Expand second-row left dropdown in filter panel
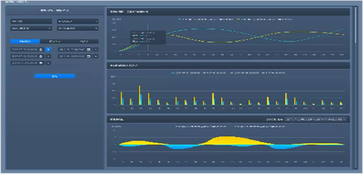Viewport: 363px width, 174px height. (31, 28)
